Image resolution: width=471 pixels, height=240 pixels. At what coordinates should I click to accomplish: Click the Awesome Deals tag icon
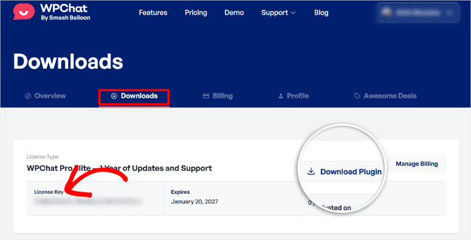[357, 96]
